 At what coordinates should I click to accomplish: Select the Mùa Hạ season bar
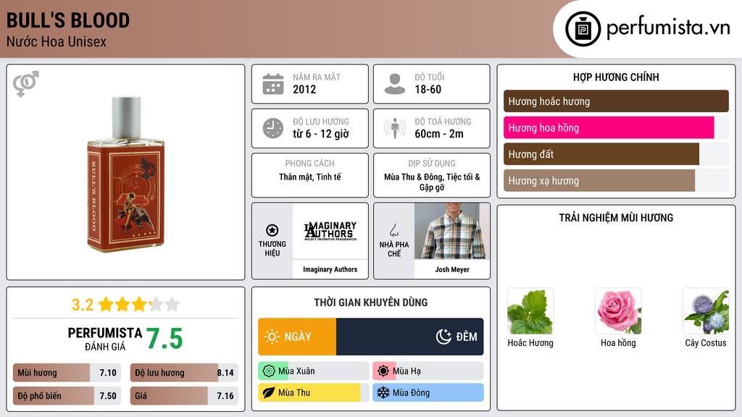pos(428,371)
